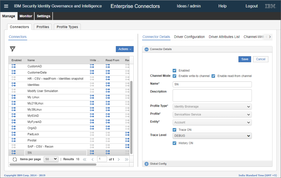Screen dimensions: 281x178
Task: Click reconciliation icon for Pivotal row
Action: pos(127,140)
